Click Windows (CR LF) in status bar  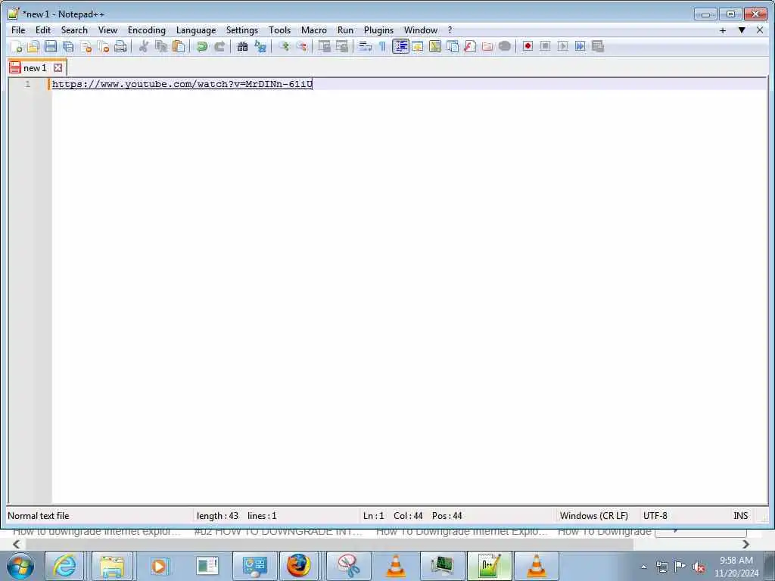tap(593, 516)
